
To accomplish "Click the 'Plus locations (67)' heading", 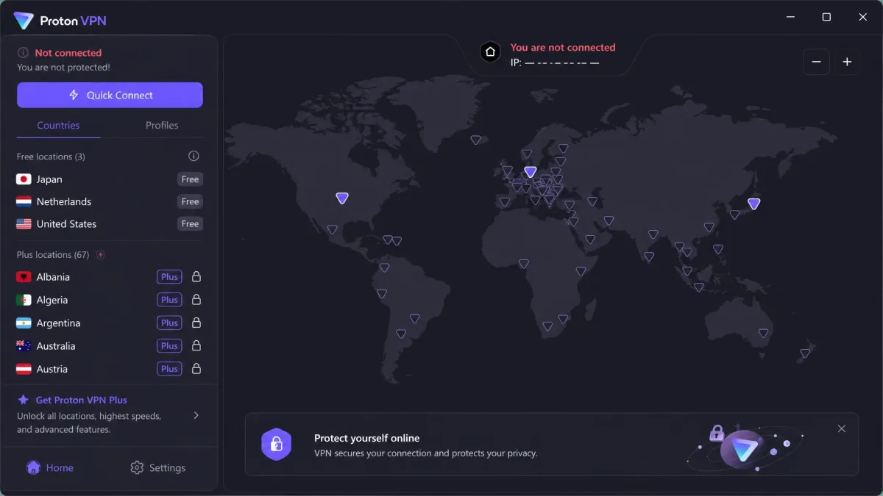I will (x=53, y=255).
